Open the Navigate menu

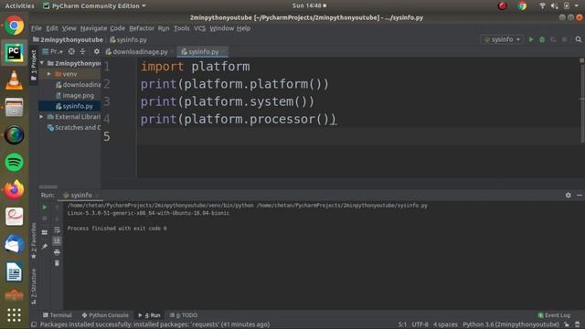(93, 28)
